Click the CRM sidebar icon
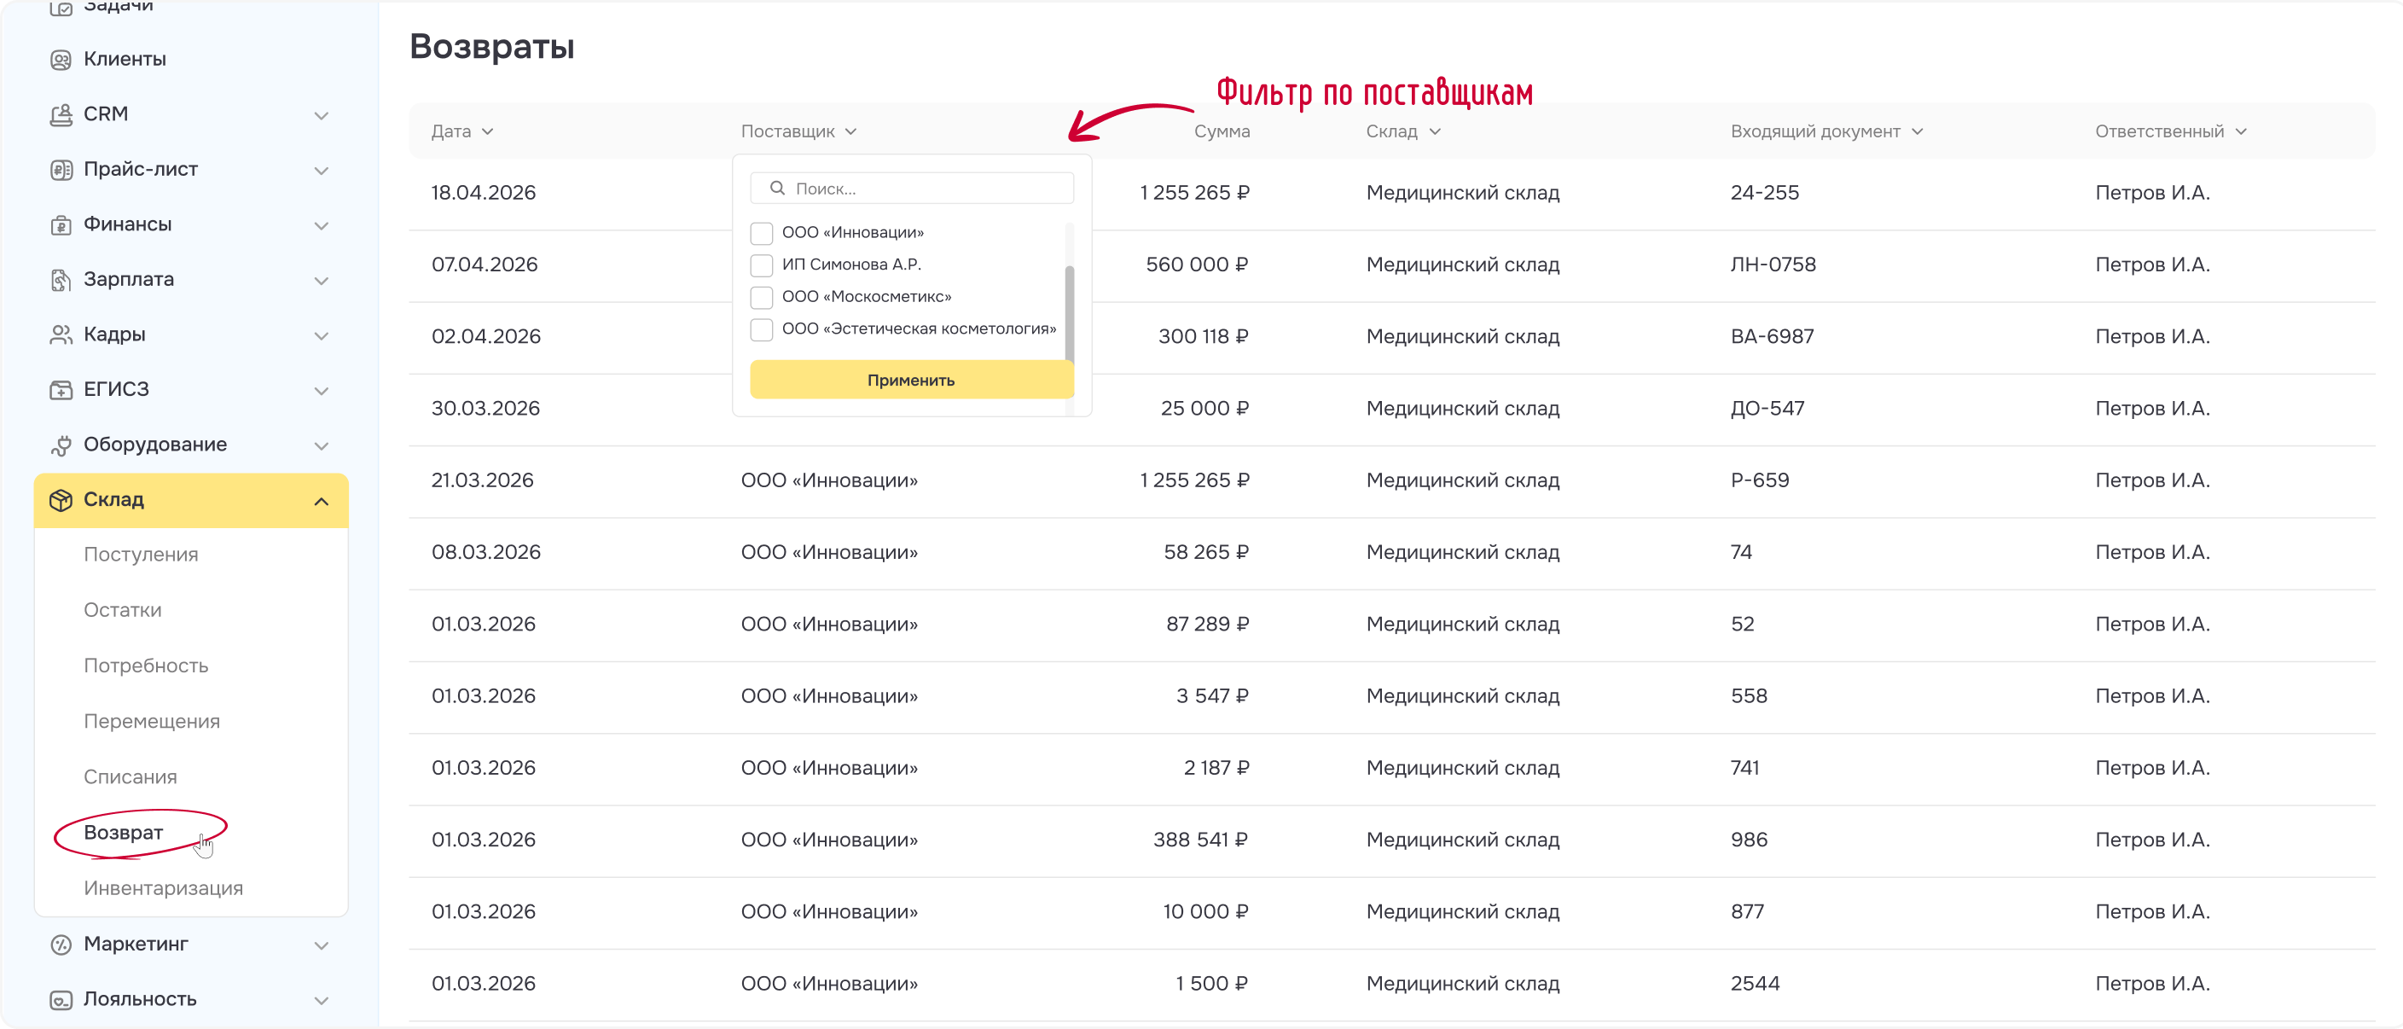Screen dimensions: 2403x1029 (x=61, y=114)
